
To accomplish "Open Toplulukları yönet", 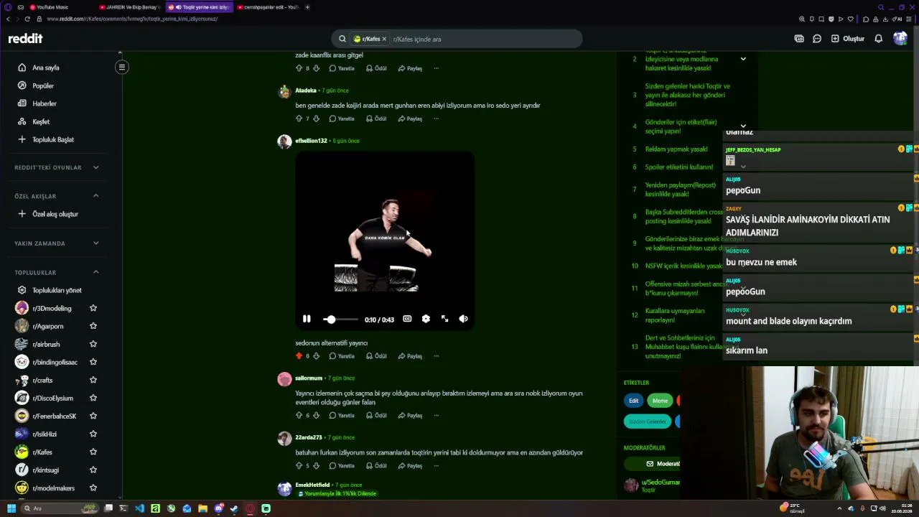I will click(57, 290).
